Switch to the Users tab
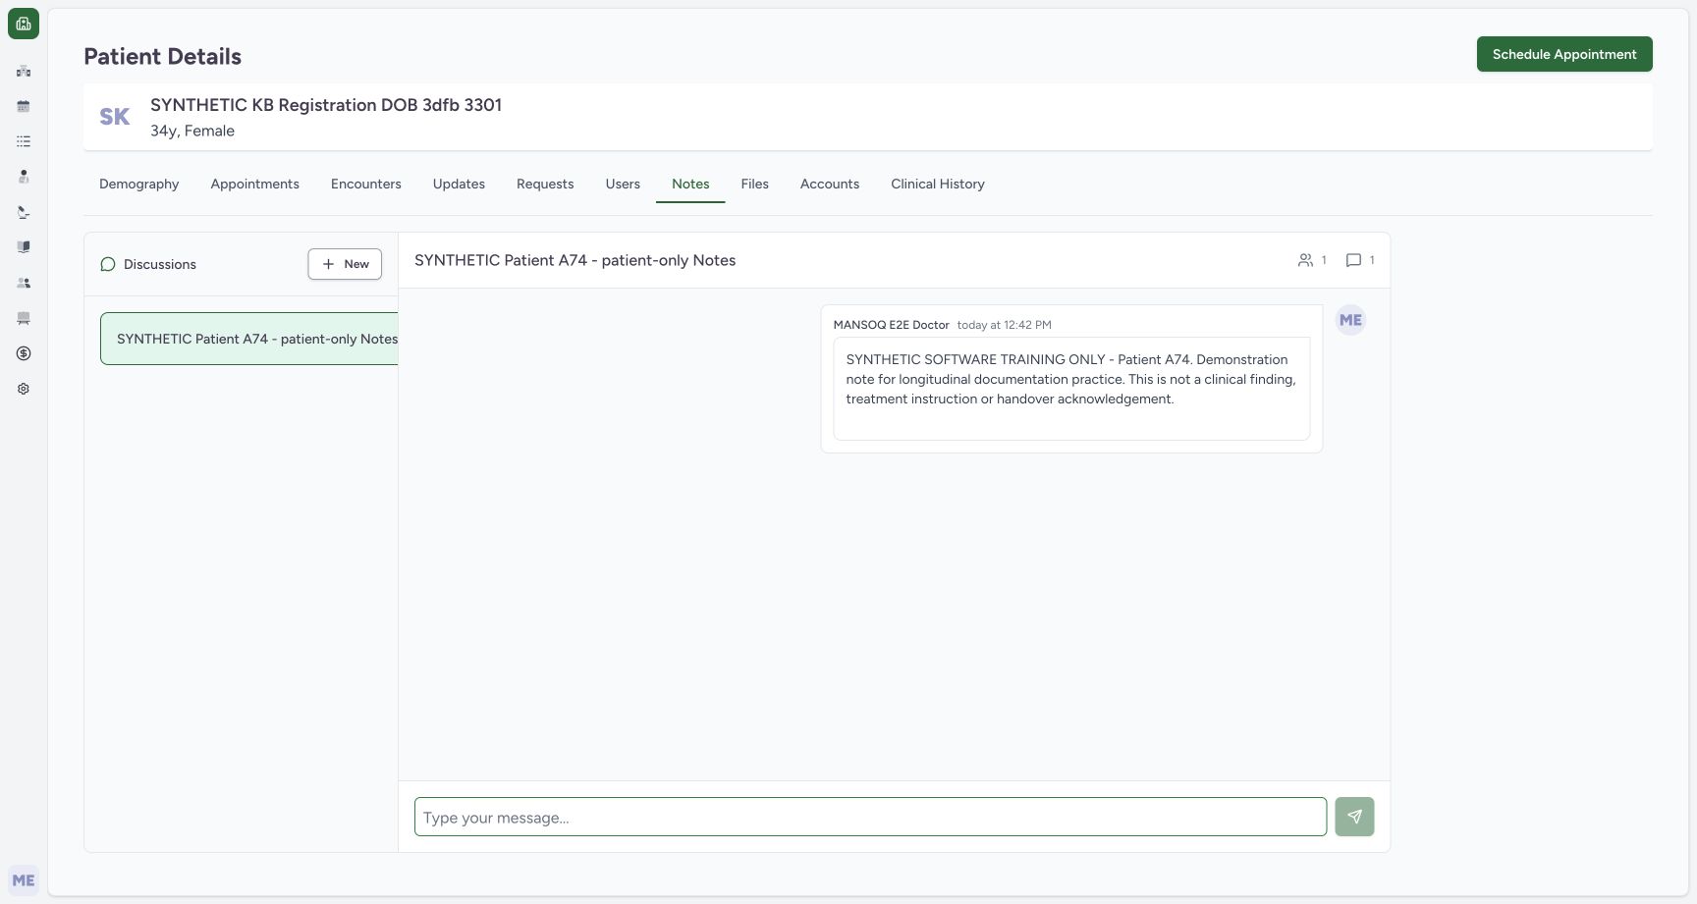This screenshot has width=1697, height=904. pos(623,184)
